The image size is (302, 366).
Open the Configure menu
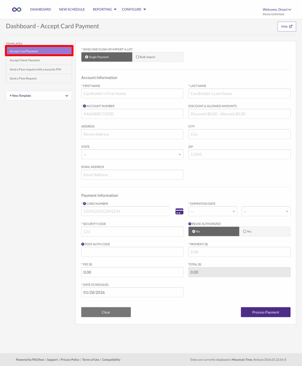134,9
